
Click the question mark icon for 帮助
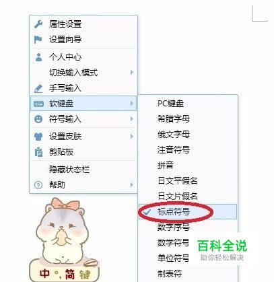point(38,185)
